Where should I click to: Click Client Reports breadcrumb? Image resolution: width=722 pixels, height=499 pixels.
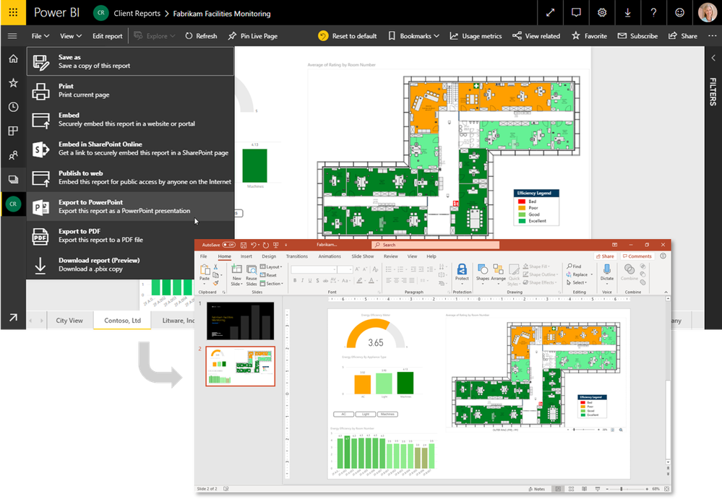click(137, 13)
